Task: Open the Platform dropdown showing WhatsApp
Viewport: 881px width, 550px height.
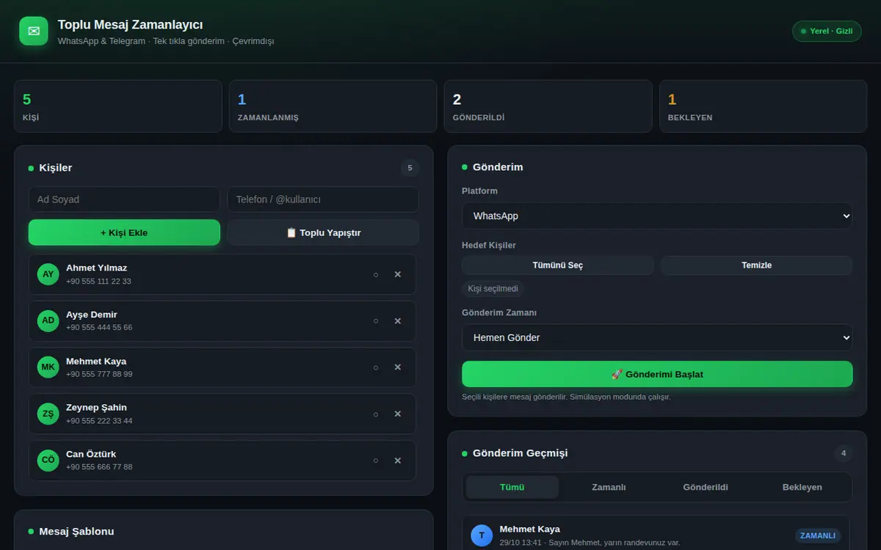Action: pyautogui.click(x=657, y=216)
